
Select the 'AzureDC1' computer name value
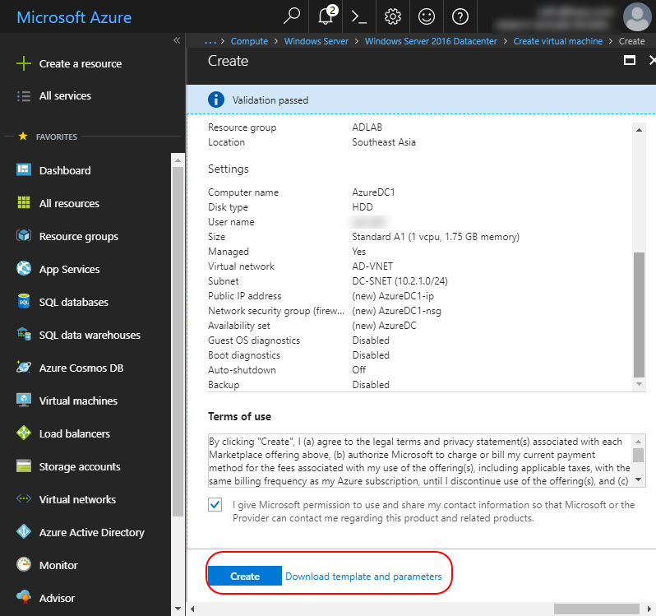(373, 192)
